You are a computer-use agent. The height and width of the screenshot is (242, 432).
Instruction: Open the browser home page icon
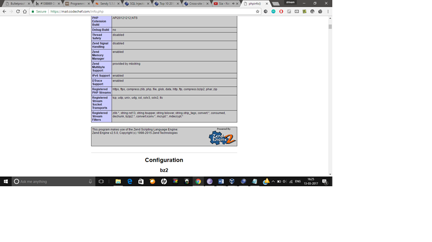point(25,12)
